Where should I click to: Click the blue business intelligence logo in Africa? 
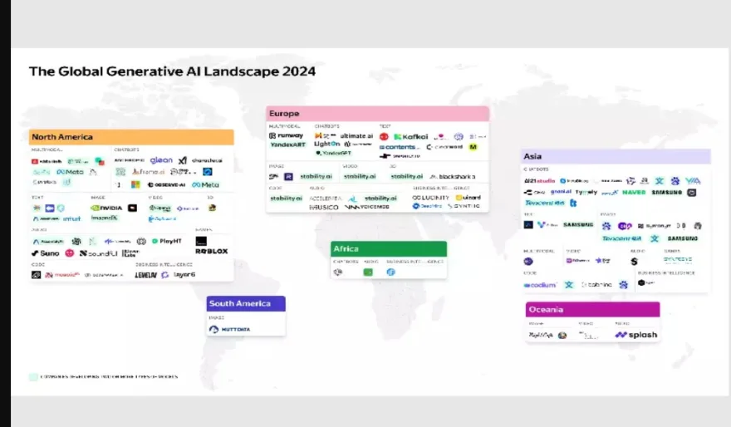pyautogui.click(x=390, y=272)
